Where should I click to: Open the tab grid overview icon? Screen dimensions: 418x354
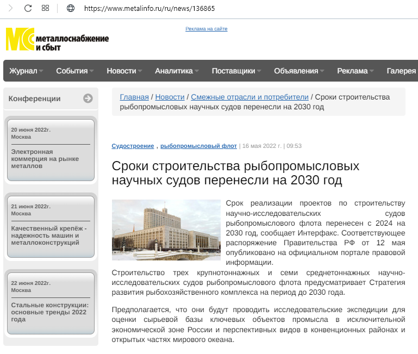click(45, 8)
